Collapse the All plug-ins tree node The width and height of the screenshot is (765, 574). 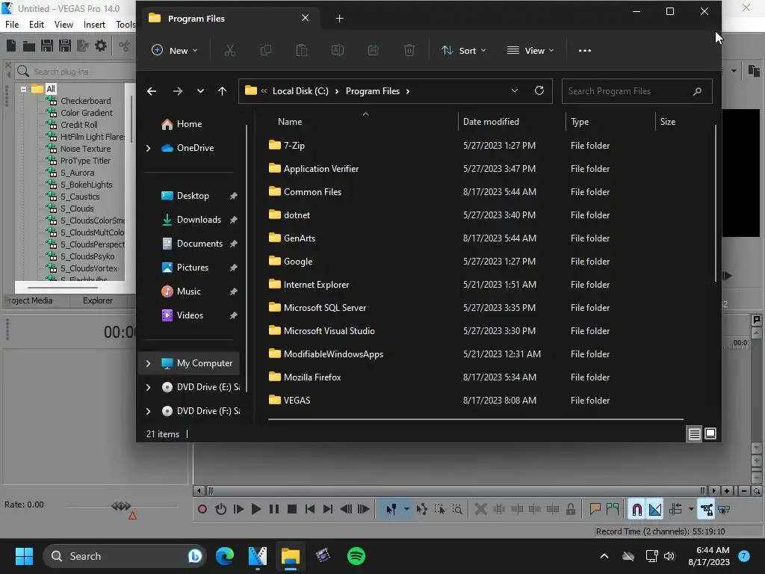point(23,90)
